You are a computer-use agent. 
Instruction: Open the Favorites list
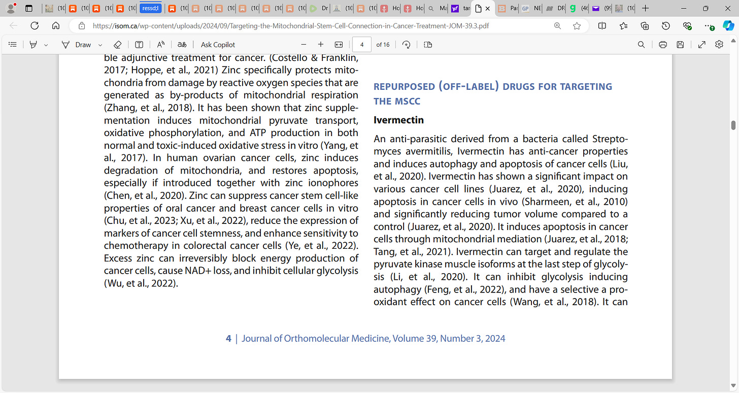[x=623, y=26]
